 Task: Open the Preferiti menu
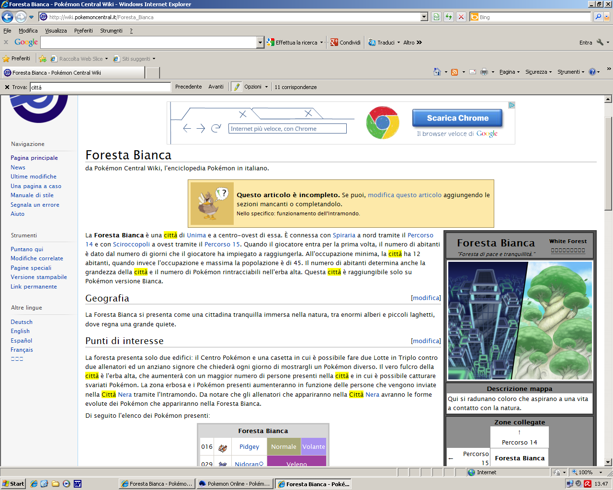(x=83, y=31)
